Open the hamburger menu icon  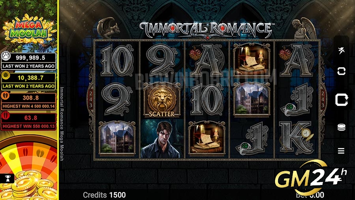341,151
